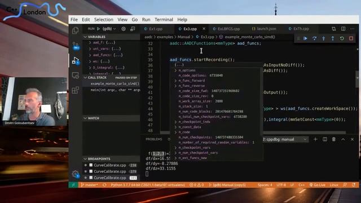Open the Debug Console icon next to gear

click(133, 29)
